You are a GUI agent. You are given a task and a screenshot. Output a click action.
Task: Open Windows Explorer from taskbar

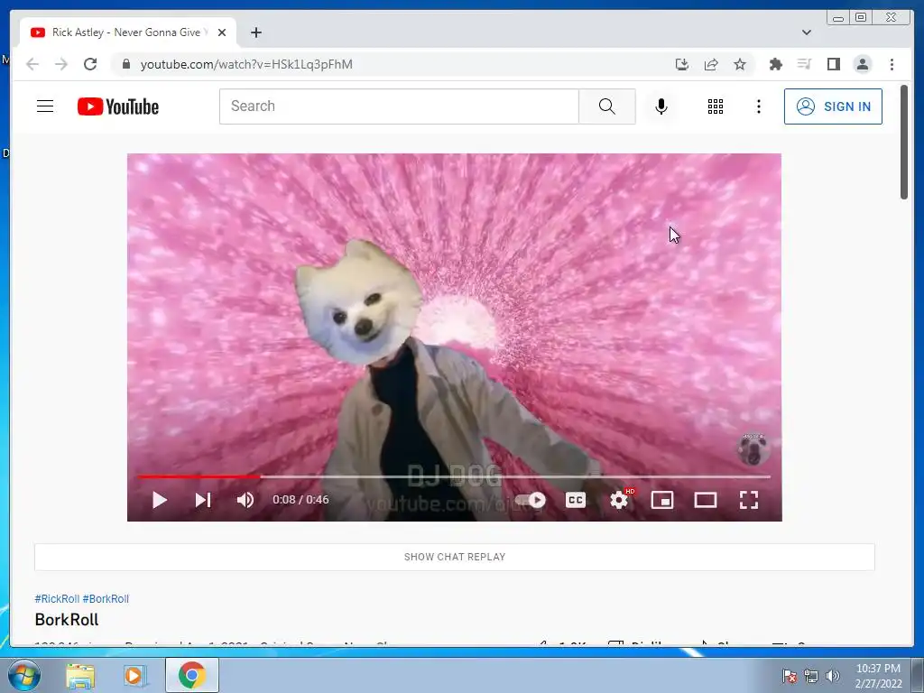80,675
